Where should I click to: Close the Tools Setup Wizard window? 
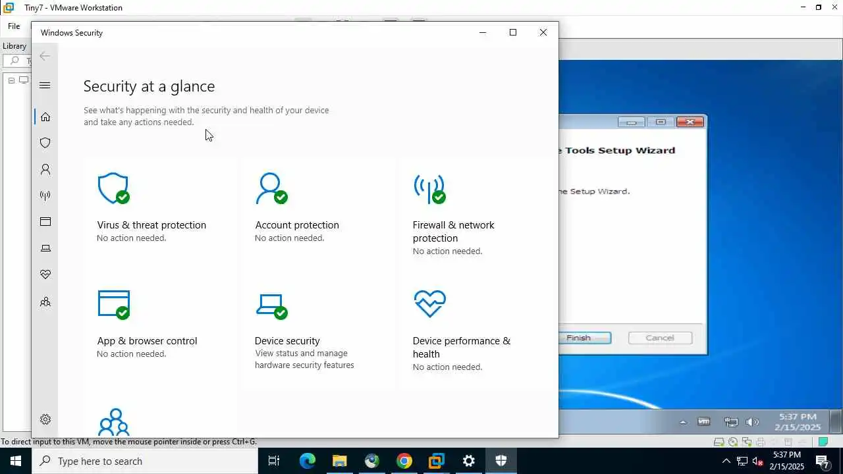click(690, 122)
